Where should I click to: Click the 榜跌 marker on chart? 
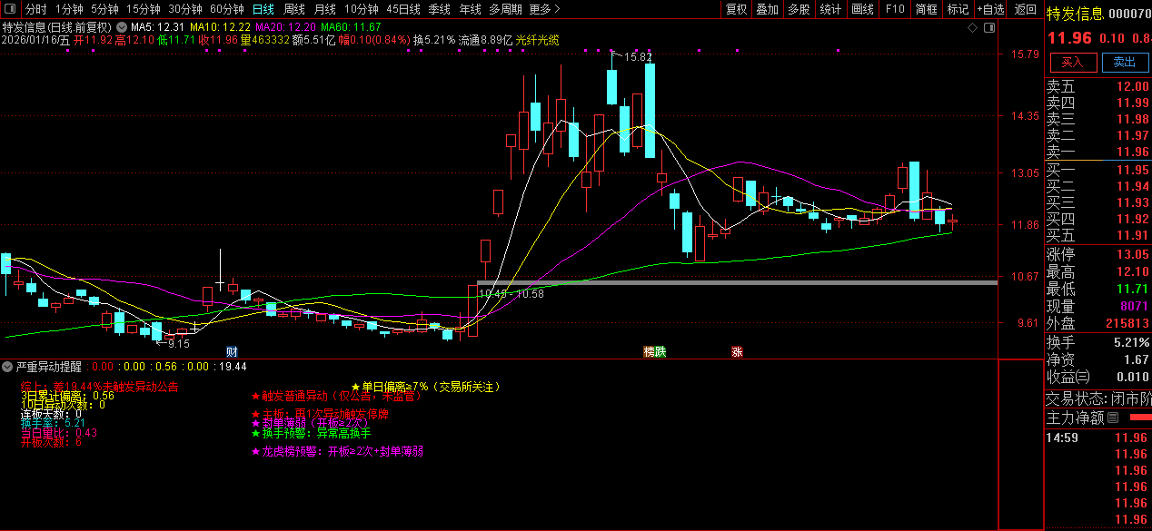pyautogui.click(x=654, y=351)
